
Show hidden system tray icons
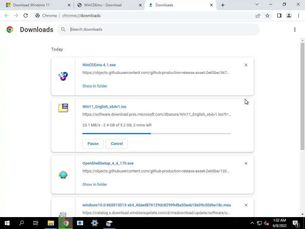pos(252,223)
